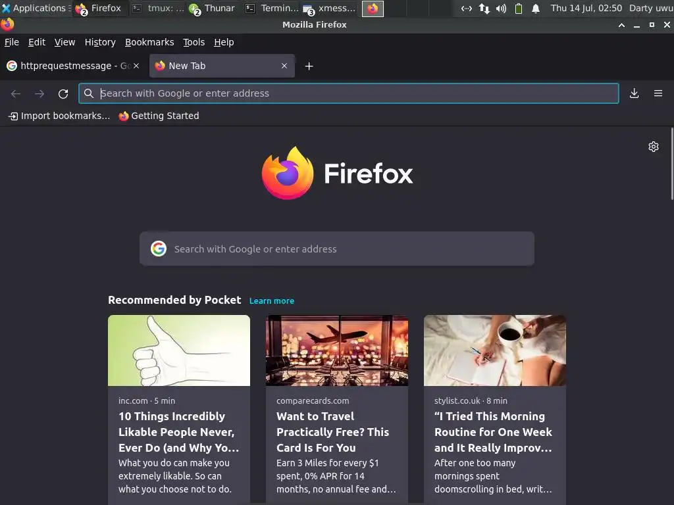
Task: Open 'I Tried This Morning Routine' article
Action: pyautogui.click(x=493, y=432)
